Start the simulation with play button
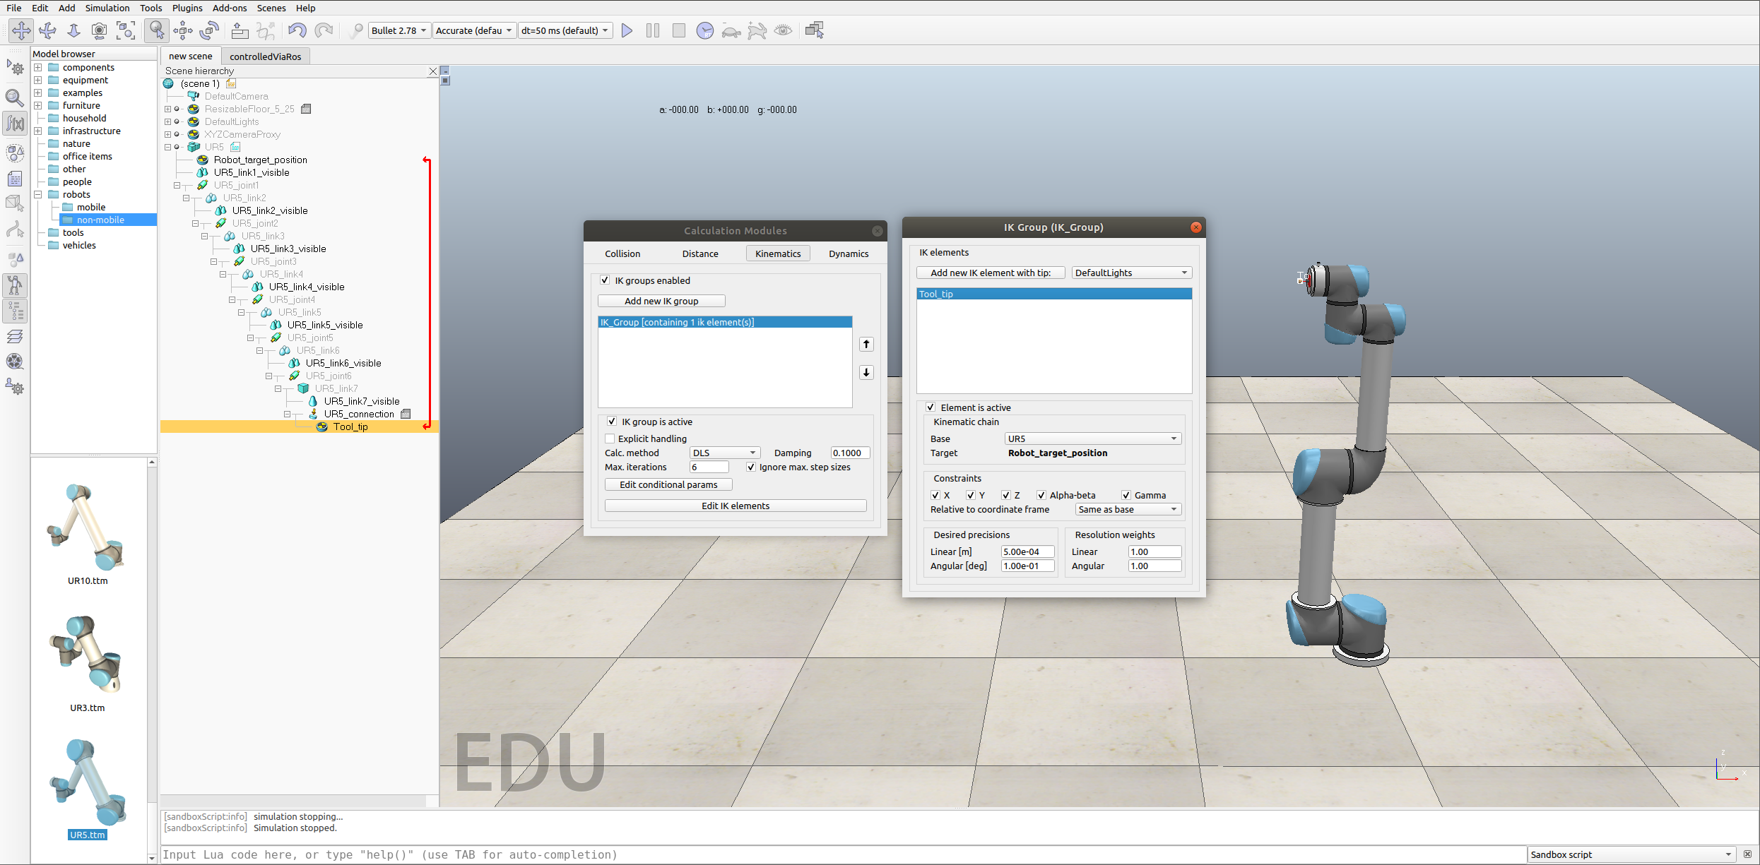 point(626,30)
